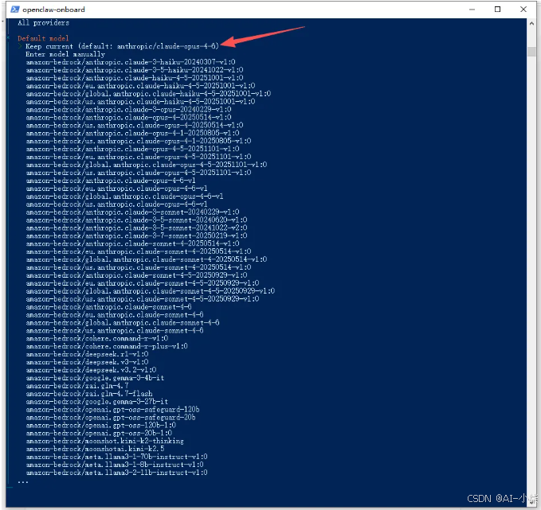Choose amazon-bedrock/global.anthropic.claude-haiku-4-5-20251001-v1:0
541x510 pixels.
pos(149,94)
